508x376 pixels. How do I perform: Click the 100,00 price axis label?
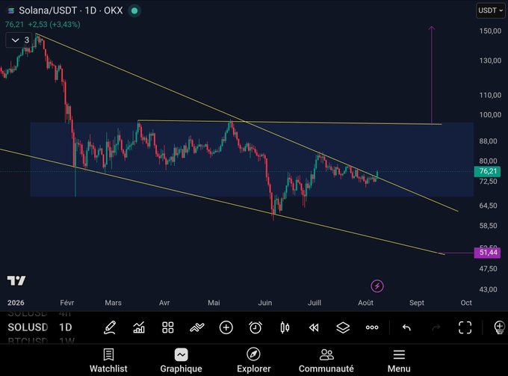pyautogui.click(x=490, y=115)
